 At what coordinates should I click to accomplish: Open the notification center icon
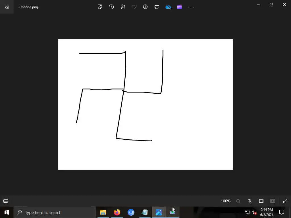tap(282, 212)
